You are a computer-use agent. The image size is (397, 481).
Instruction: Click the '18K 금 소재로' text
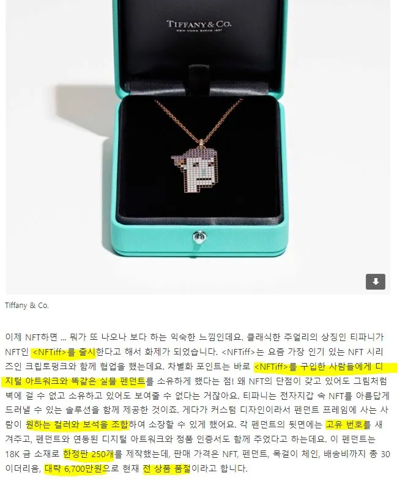click(32, 453)
